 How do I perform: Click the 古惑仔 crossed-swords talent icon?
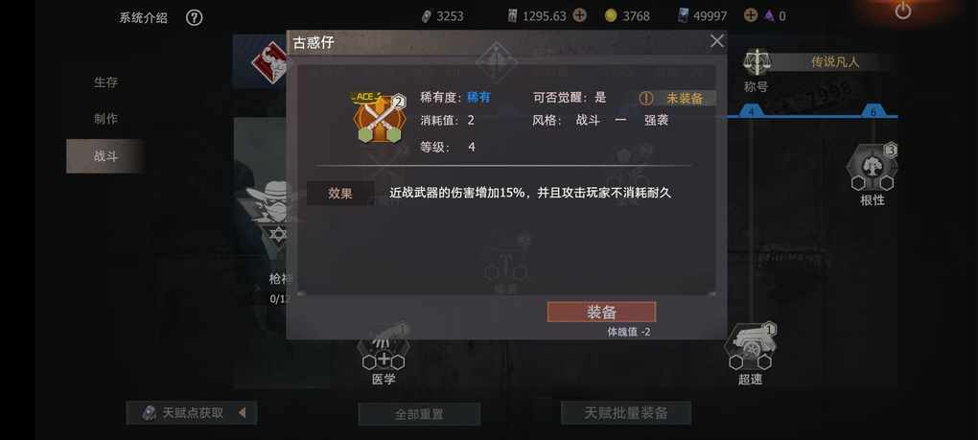click(x=380, y=119)
